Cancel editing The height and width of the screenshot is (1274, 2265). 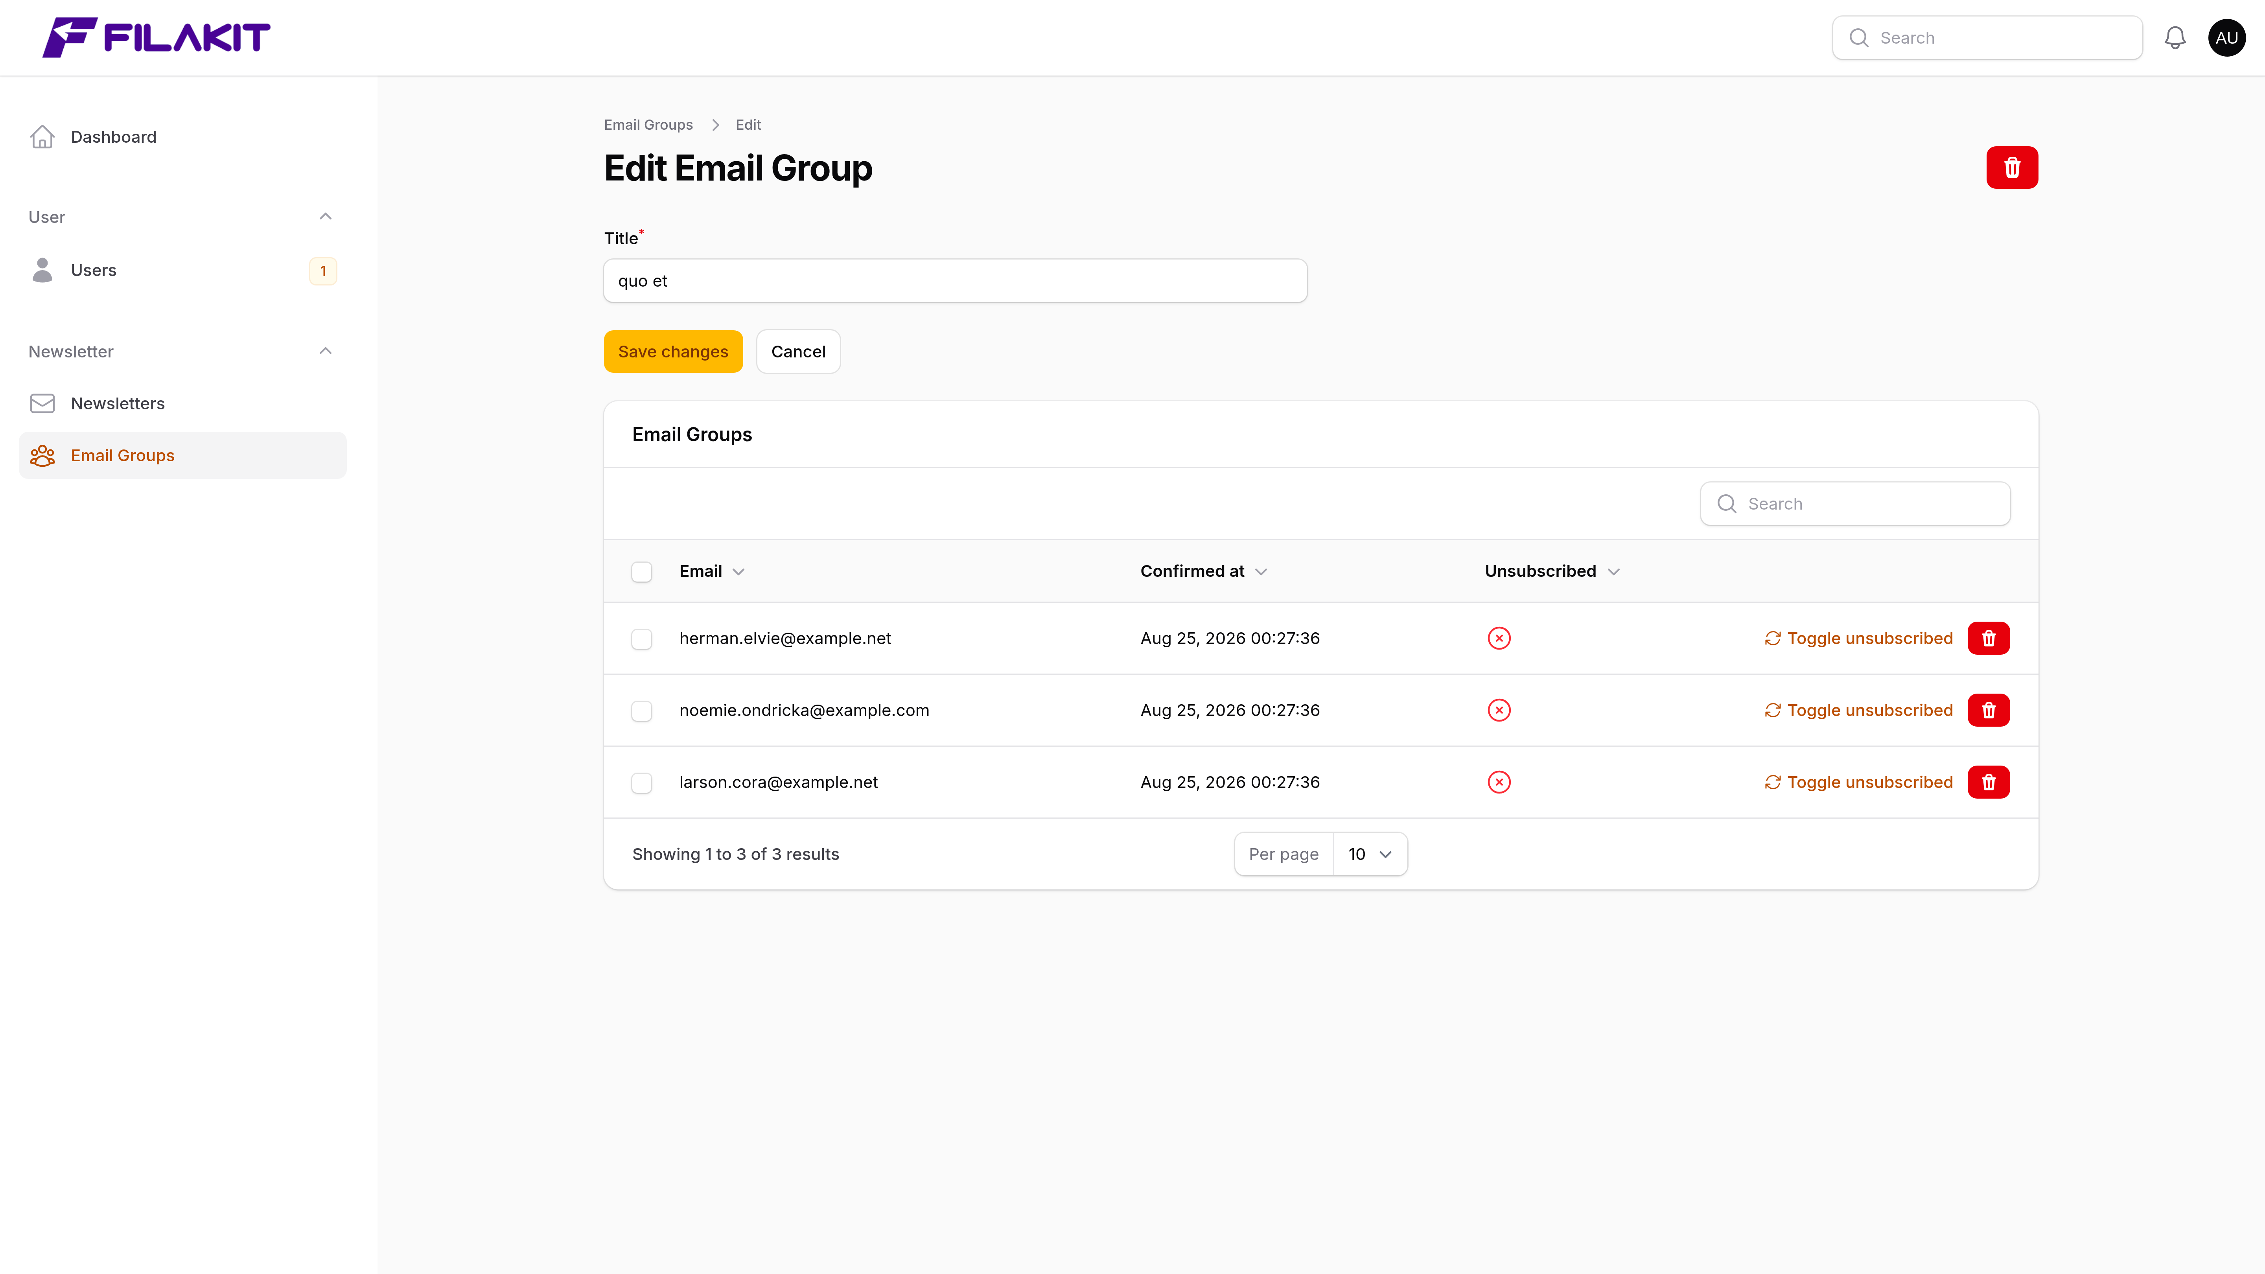[797, 352]
